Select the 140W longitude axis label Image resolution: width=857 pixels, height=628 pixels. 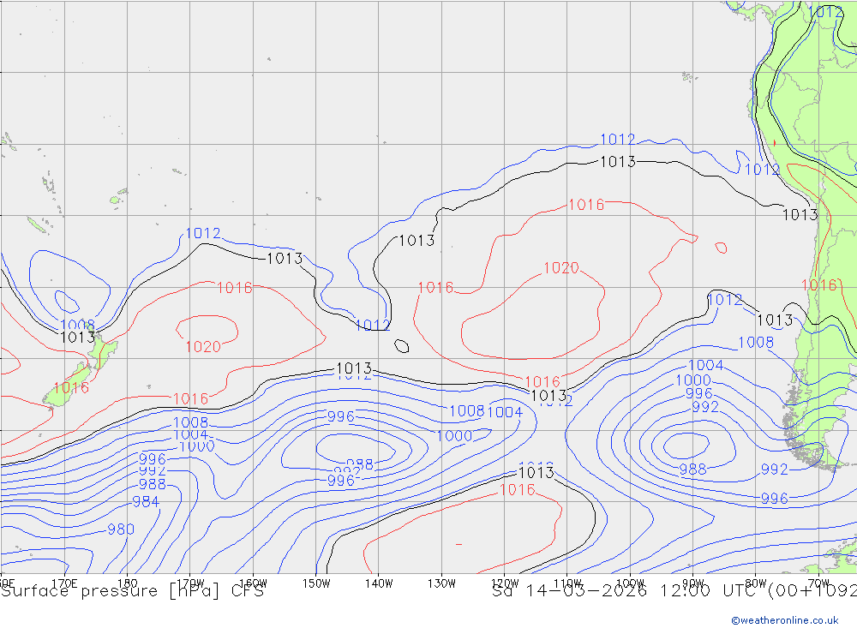(x=378, y=583)
